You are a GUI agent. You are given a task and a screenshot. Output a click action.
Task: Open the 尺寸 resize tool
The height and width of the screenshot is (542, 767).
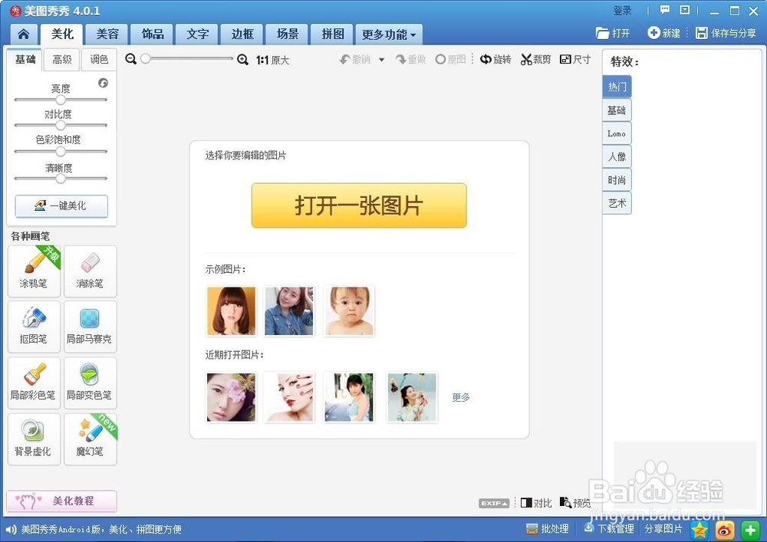pyautogui.click(x=575, y=60)
